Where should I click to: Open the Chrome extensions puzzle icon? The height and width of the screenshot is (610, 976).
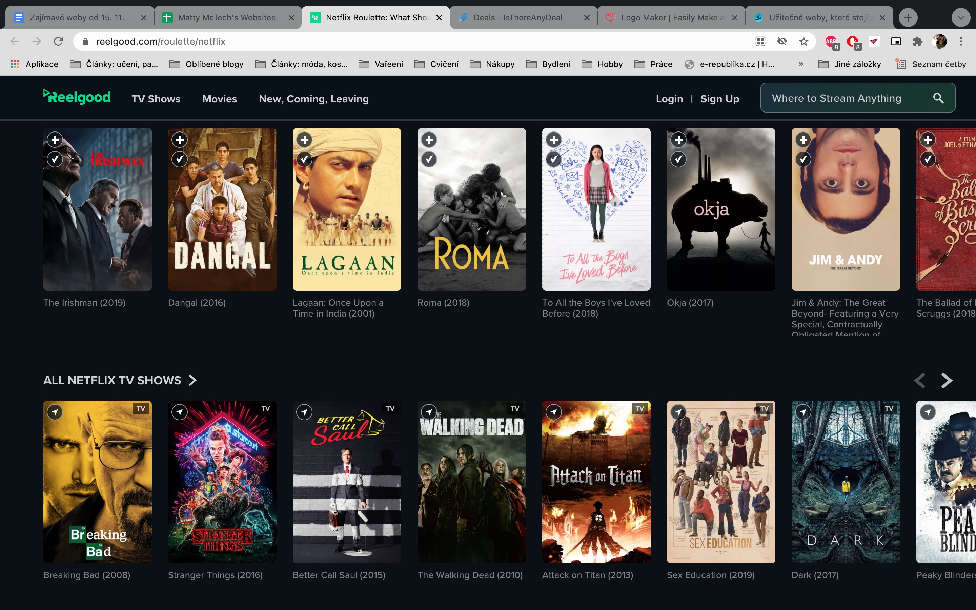[x=917, y=41]
